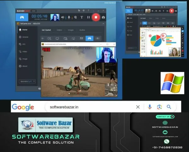This screenshot has width=189, height=152.
Task: Toggle speaker sound in the large Bandicam window
Action: (x=63, y=17)
